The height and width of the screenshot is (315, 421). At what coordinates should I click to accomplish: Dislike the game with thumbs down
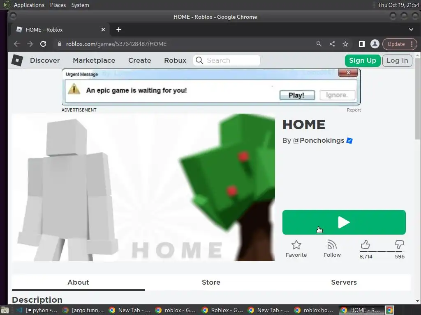pyautogui.click(x=399, y=244)
